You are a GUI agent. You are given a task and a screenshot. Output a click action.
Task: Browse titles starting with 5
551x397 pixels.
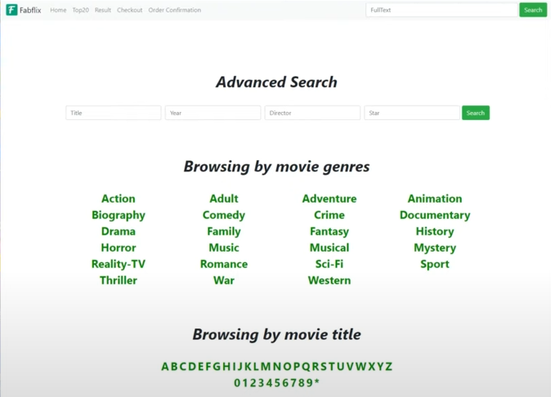(278, 382)
